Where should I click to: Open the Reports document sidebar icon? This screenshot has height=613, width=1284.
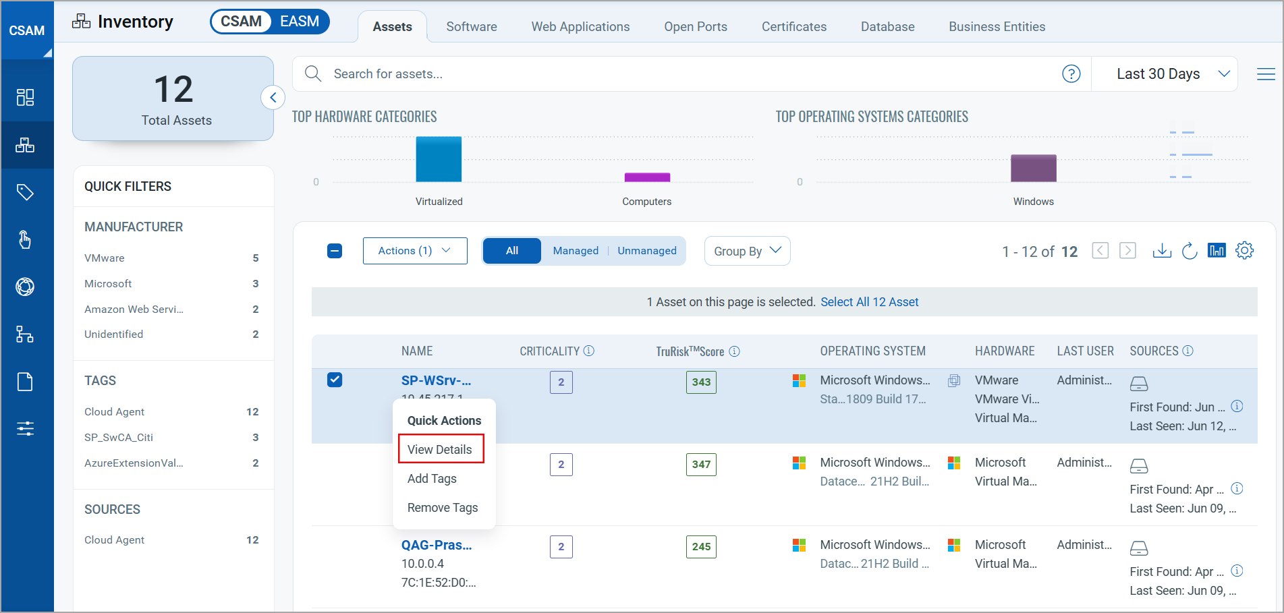tap(25, 382)
